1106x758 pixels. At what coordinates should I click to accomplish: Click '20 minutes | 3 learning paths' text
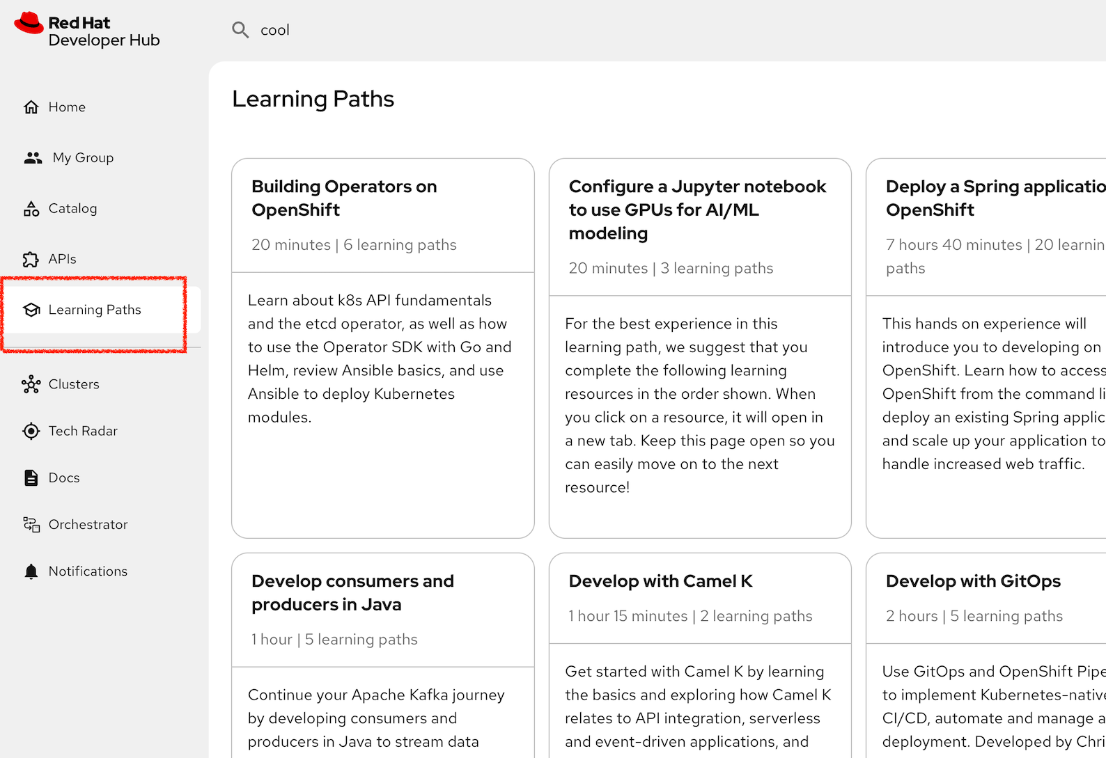(x=671, y=268)
